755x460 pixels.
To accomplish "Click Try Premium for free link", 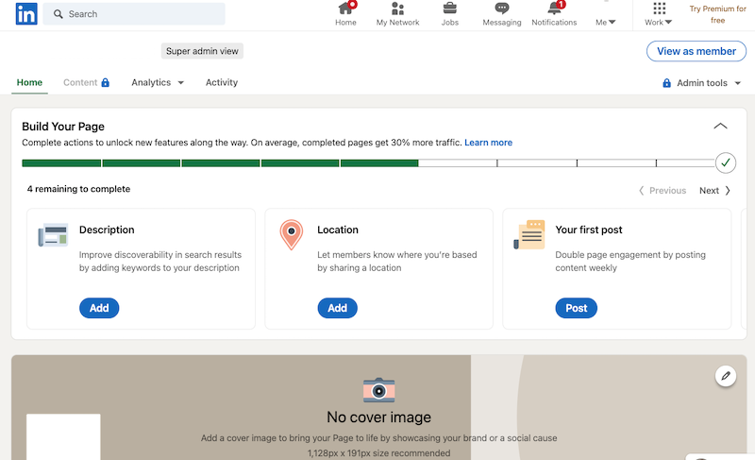I will [717, 14].
